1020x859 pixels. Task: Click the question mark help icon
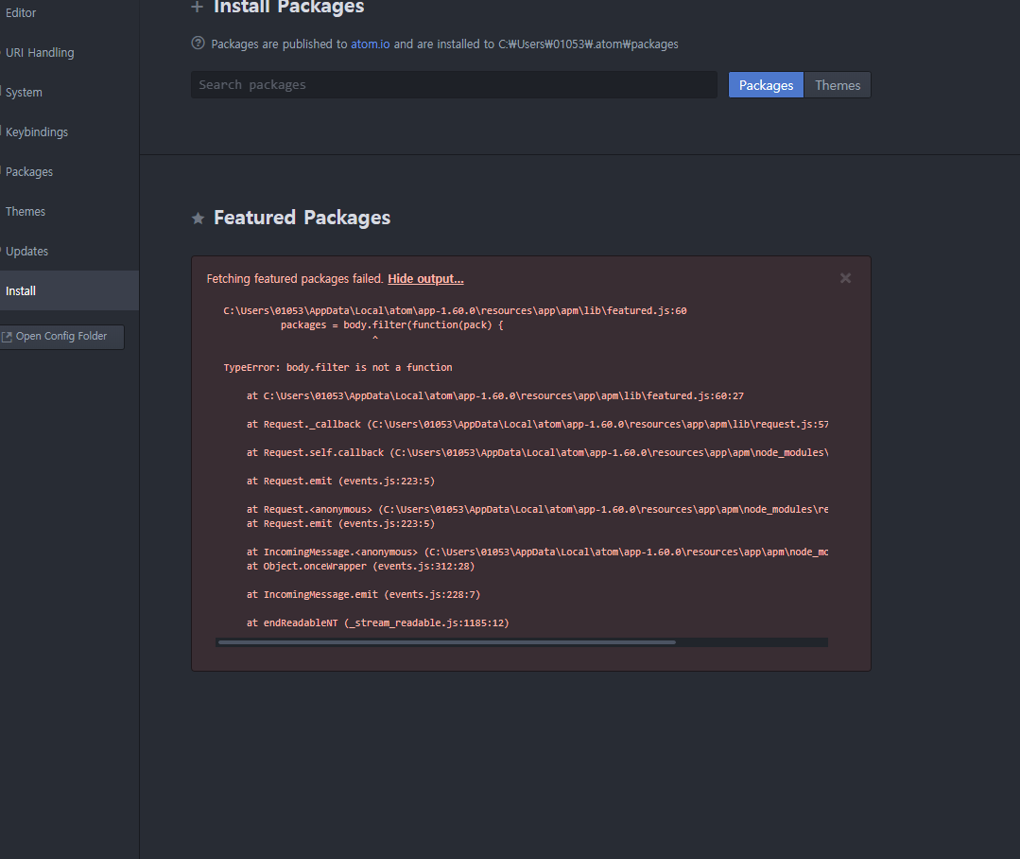click(x=198, y=44)
